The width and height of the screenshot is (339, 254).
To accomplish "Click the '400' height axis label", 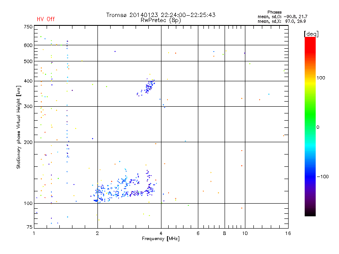I will coord(28,81).
